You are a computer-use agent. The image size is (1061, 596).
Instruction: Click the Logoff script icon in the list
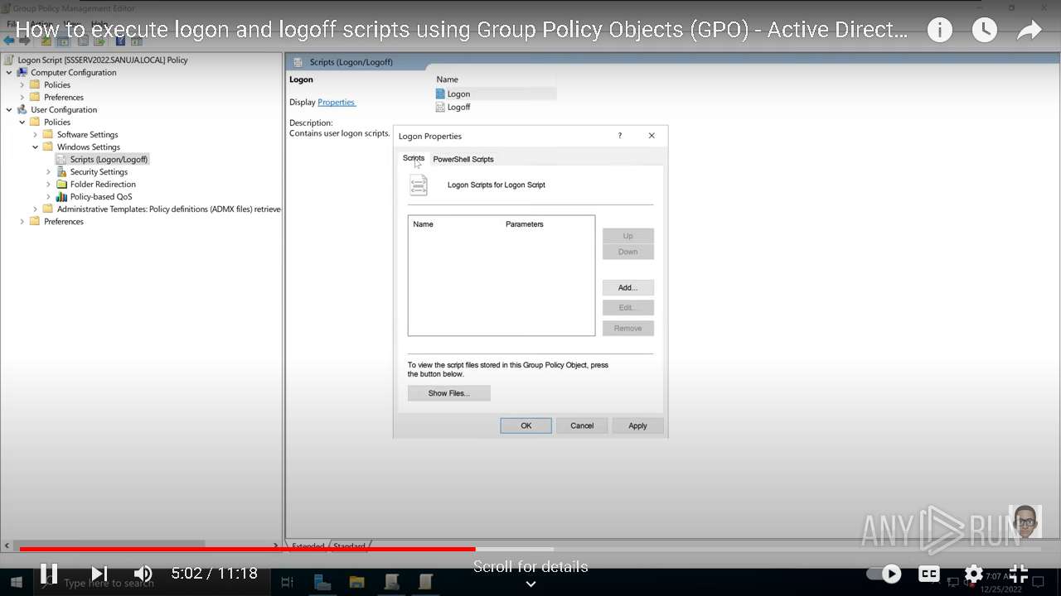click(440, 107)
